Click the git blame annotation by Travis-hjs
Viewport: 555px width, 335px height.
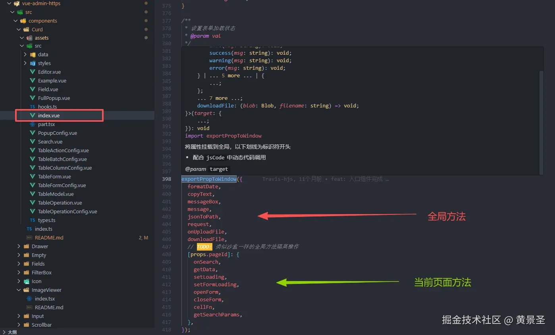326,179
